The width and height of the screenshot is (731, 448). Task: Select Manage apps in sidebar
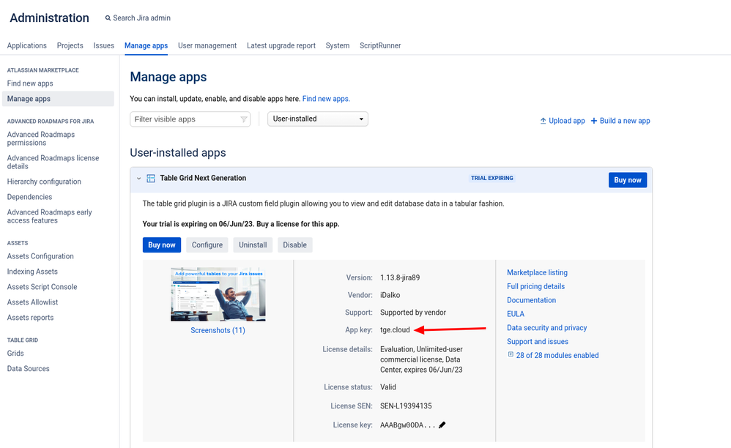[x=58, y=99]
